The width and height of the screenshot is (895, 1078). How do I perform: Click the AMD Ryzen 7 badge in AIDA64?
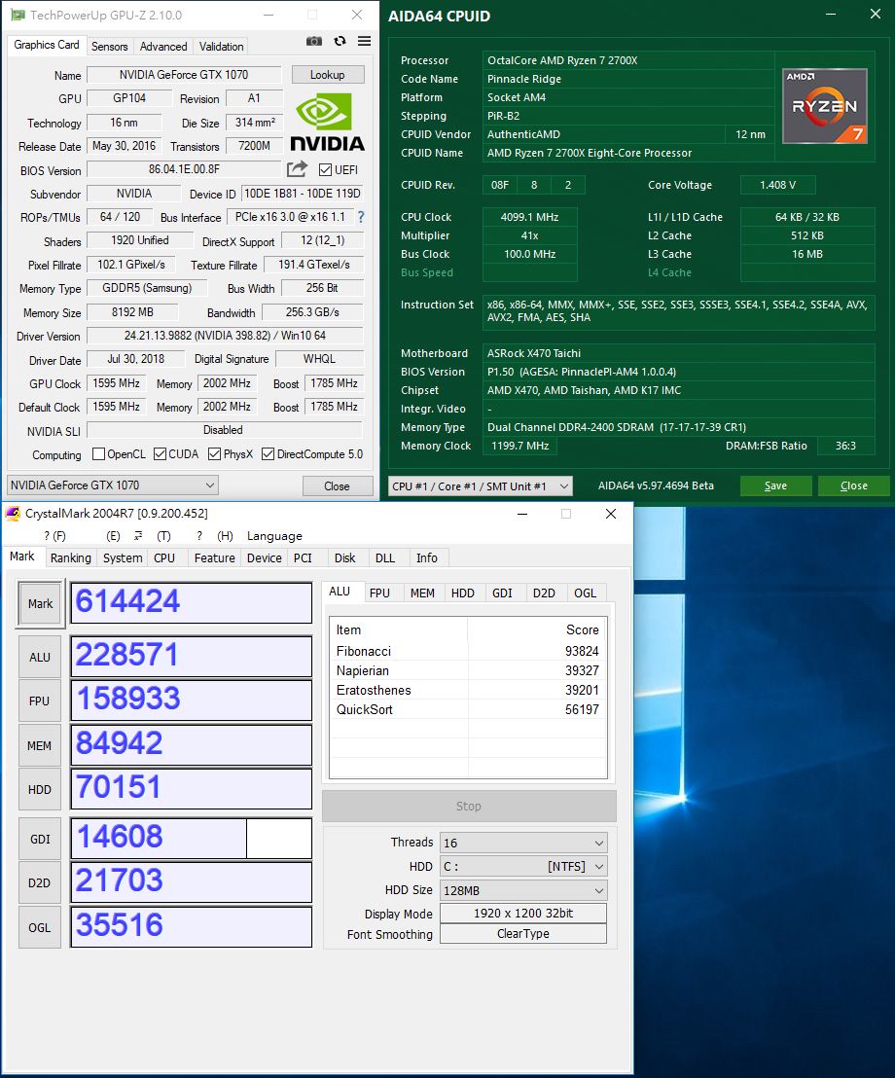click(824, 105)
